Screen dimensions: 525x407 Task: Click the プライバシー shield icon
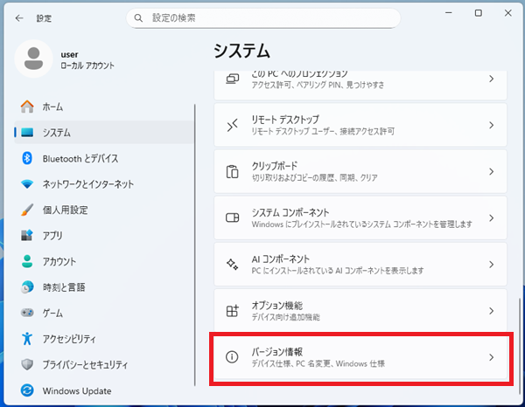[27, 364]
